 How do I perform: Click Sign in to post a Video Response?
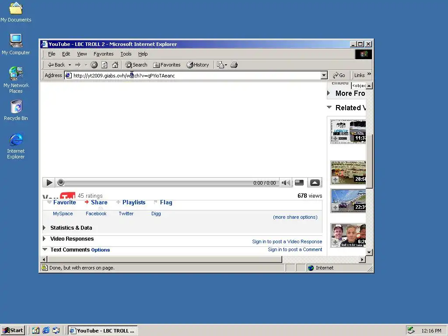(x=287, y=241)
